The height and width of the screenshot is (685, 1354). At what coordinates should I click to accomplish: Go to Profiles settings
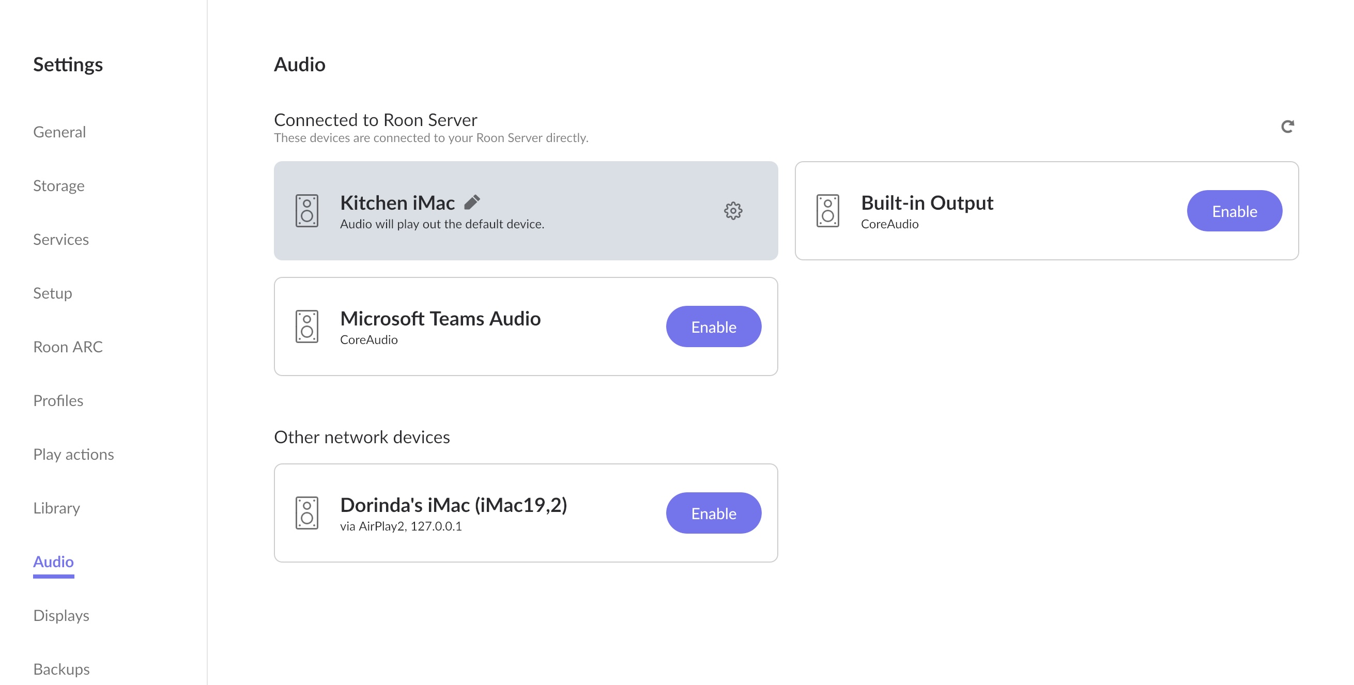[x=58, y=400]
